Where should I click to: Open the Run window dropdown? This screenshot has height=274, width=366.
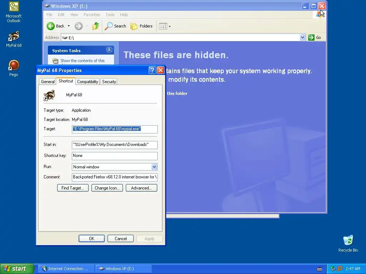pos(154,167)
